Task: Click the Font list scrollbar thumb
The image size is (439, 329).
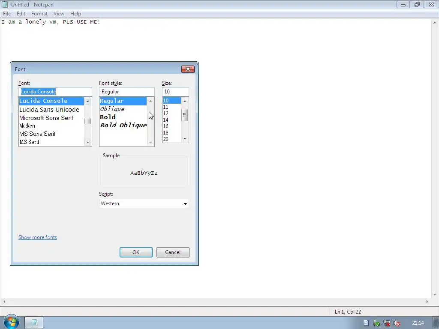Action: click(x=88, y=121)
